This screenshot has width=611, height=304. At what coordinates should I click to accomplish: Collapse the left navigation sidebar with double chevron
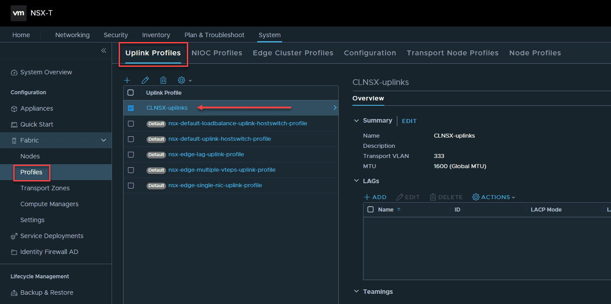point(103,50)
